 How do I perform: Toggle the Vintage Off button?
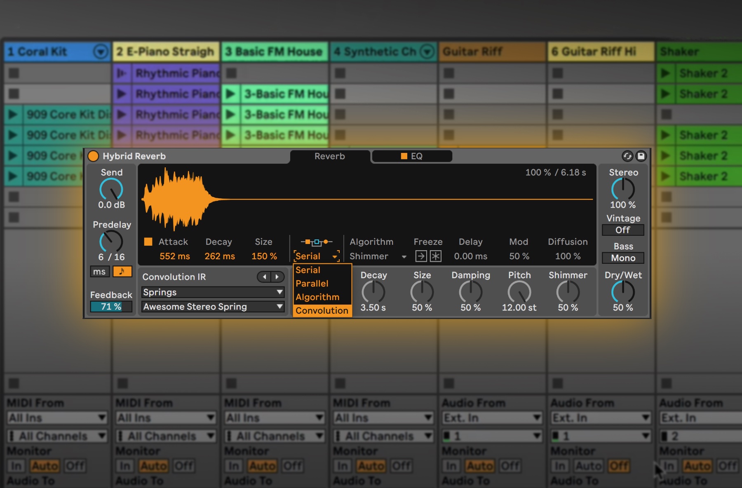pyautogui.click(x=623, y=230)
